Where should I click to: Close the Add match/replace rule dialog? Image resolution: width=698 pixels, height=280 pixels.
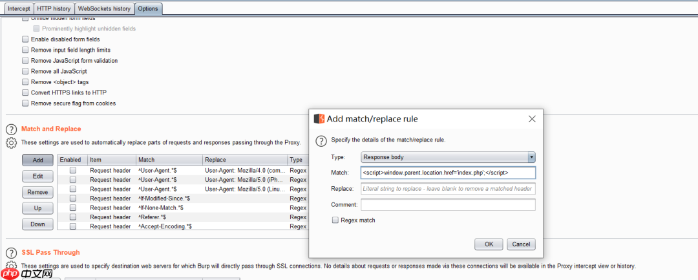(x=532, y=119)
